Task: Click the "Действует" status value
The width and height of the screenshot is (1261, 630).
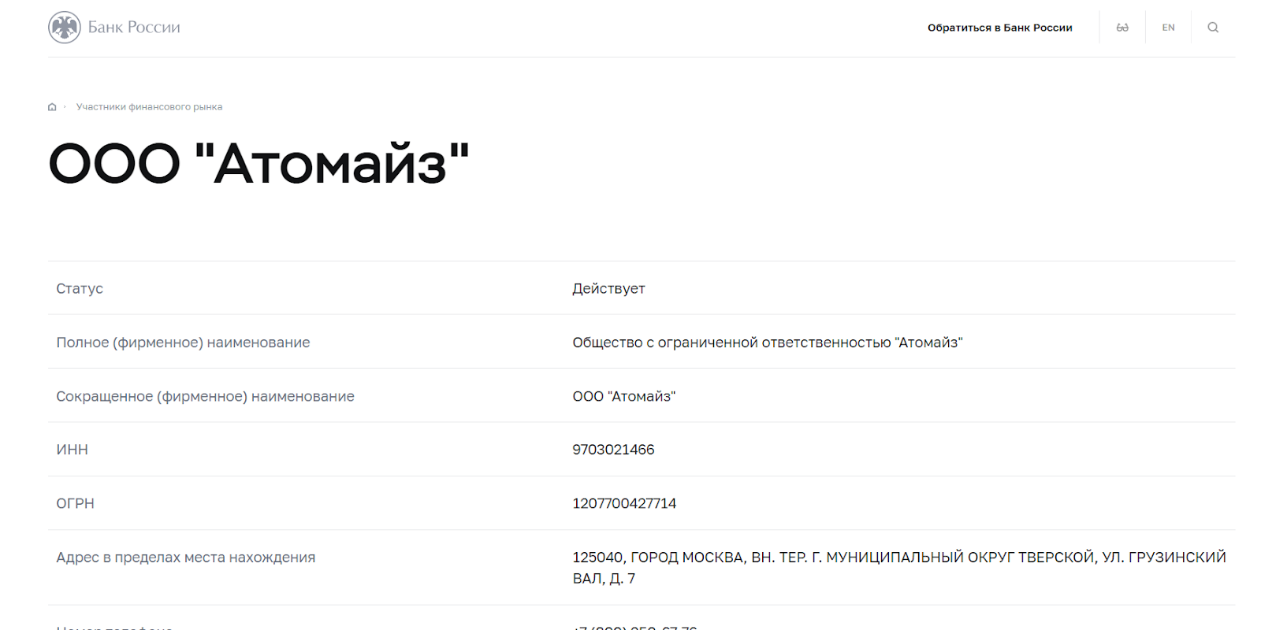Action: coord(608,288)
